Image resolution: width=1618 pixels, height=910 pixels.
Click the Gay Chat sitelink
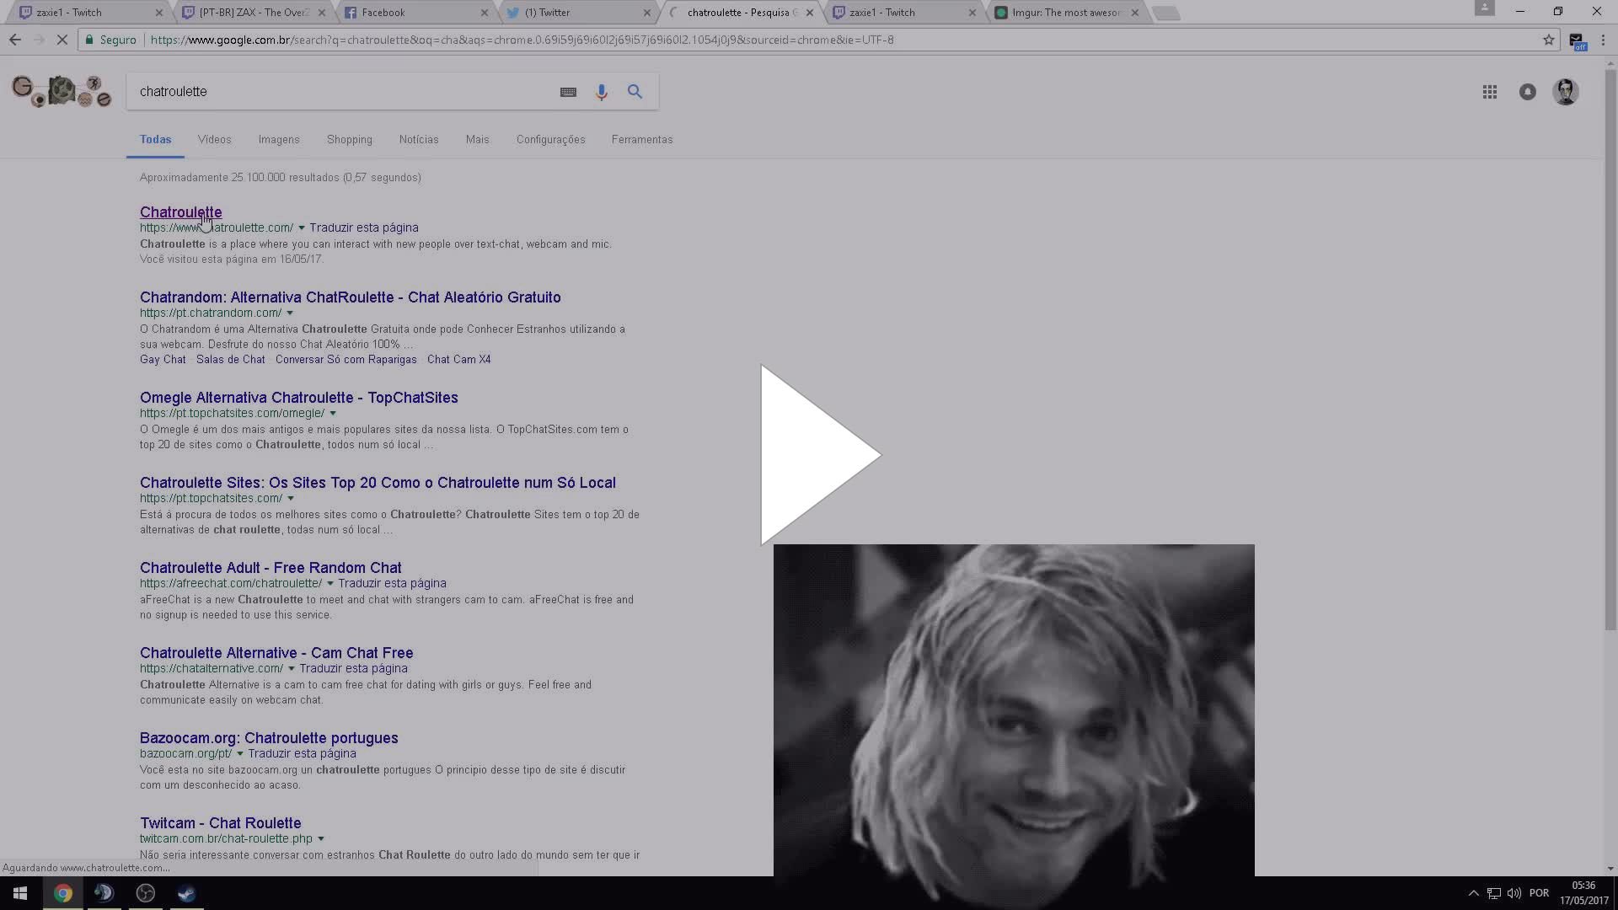coord(163,360)
